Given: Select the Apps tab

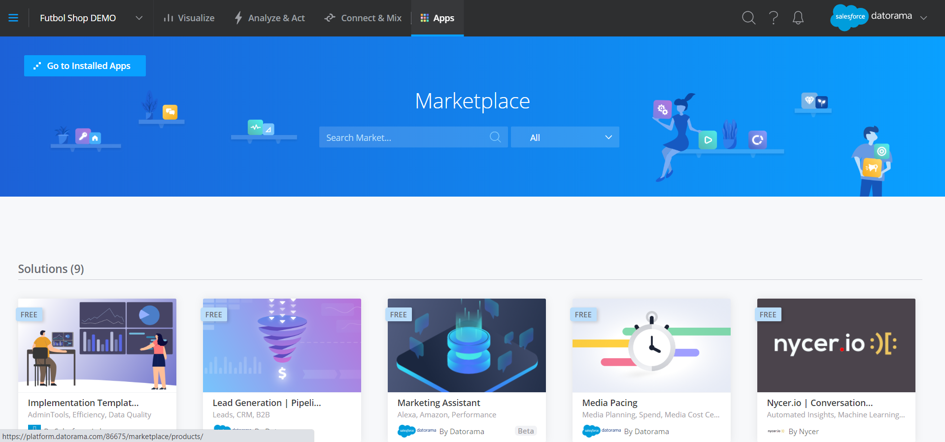Looking at the screenshot, I should (x=438, y=18).
